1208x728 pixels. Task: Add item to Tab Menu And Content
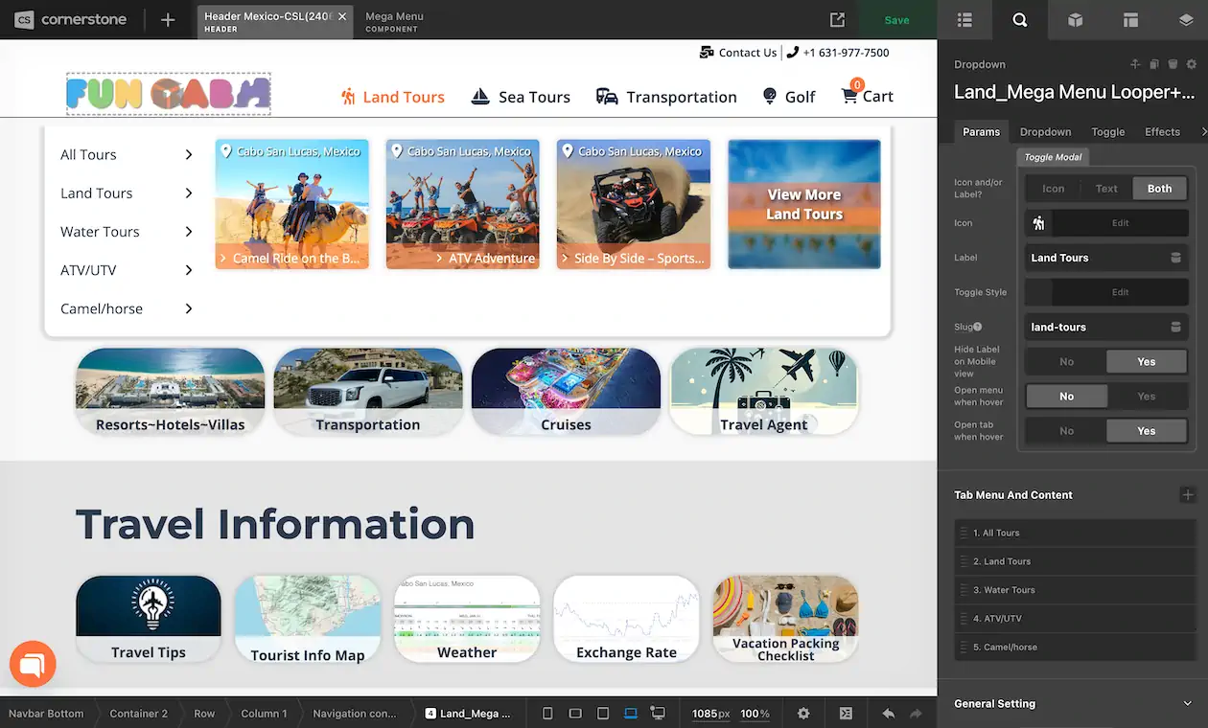(x=1187, y=495)
